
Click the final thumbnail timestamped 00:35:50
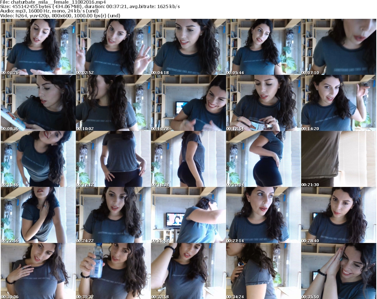(x=339, y=271)
